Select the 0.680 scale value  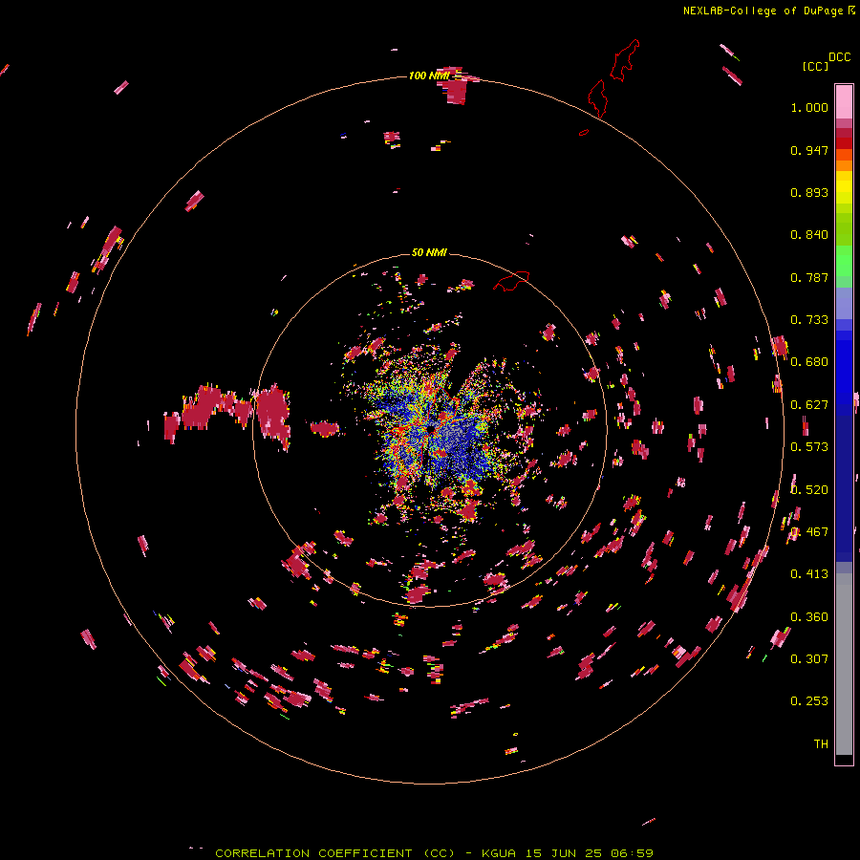pos(809,362)
